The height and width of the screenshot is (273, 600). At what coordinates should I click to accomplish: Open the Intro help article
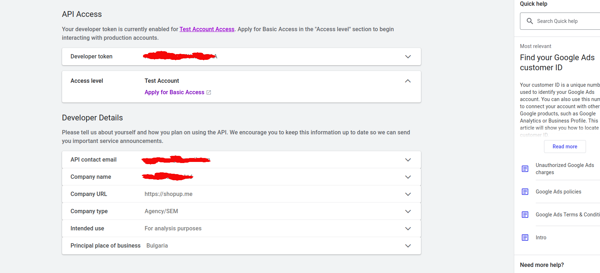tap(541, 238)
